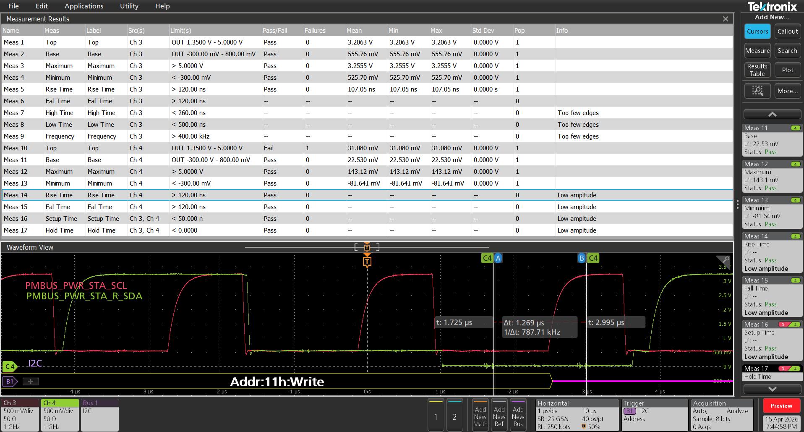Screen dimensions: 804x432
Task: Toggle the Cursors button off
Action: pyautogui.click(x=757, y=31)
